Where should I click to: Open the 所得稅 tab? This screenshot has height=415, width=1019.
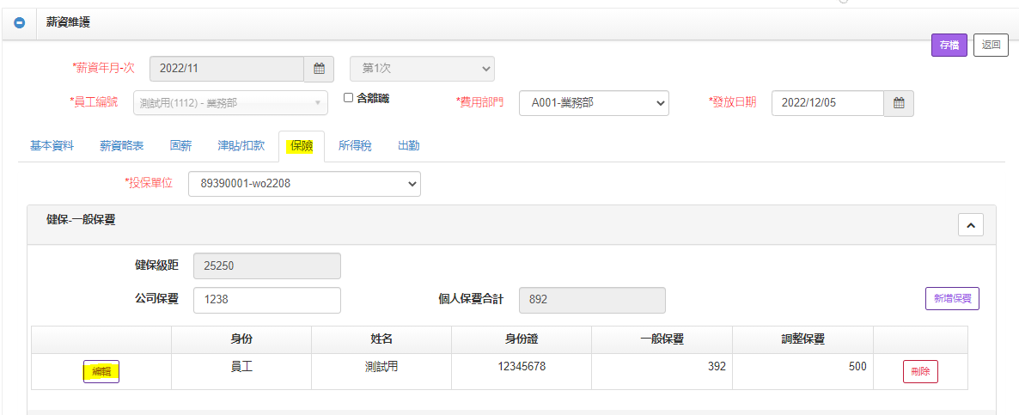355,146
